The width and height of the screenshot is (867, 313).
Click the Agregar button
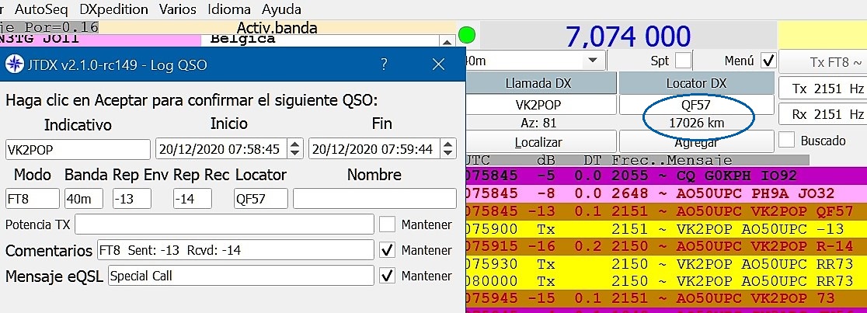(x=696, y=141)
